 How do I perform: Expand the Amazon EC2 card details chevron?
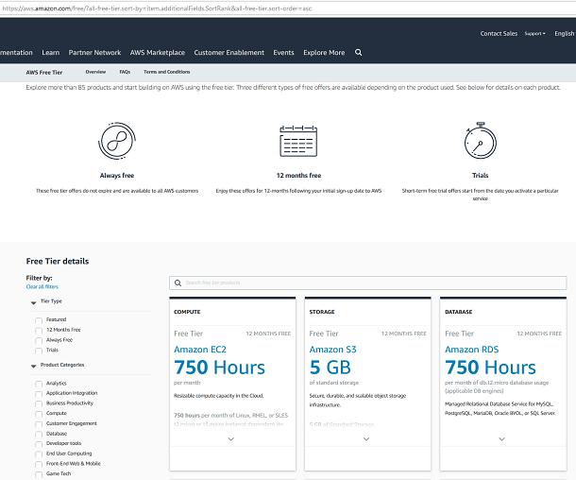[231, 438]
